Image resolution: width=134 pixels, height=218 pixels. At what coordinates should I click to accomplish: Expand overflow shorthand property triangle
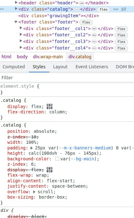tap(34, 192)
